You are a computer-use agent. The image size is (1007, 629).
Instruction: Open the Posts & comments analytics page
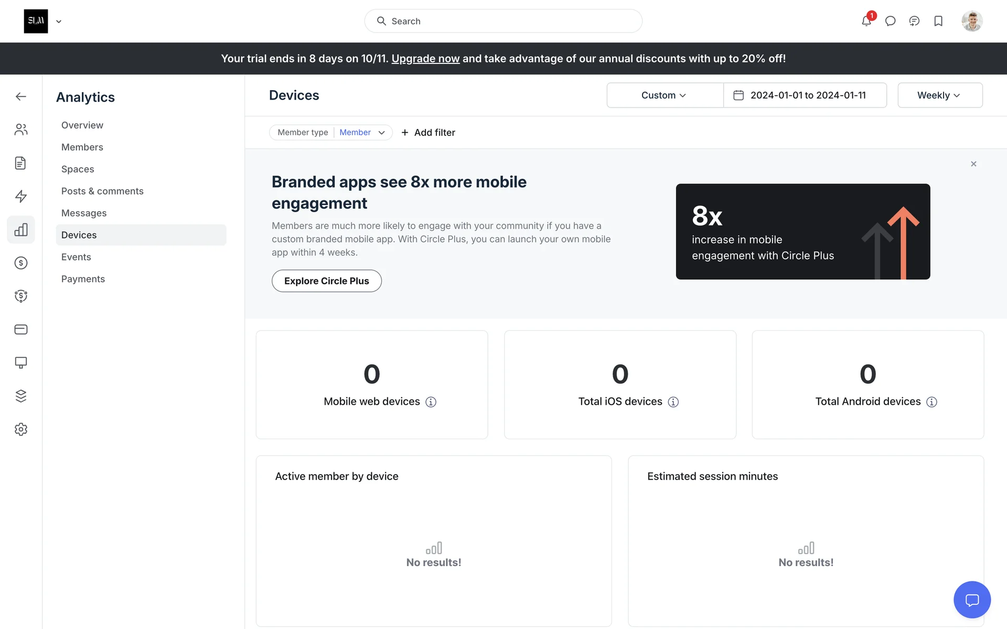[102, 191]
